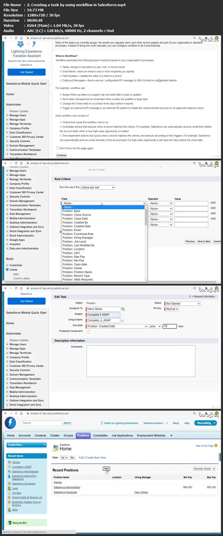This screenshot has width=223, height=536.
Task: Open the Status dropdown showing Not Started
Action: pos(183,304)
